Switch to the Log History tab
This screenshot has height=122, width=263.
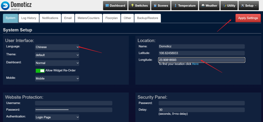[x=29, y=18]
